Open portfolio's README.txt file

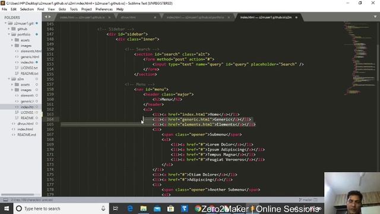(29, 74)
